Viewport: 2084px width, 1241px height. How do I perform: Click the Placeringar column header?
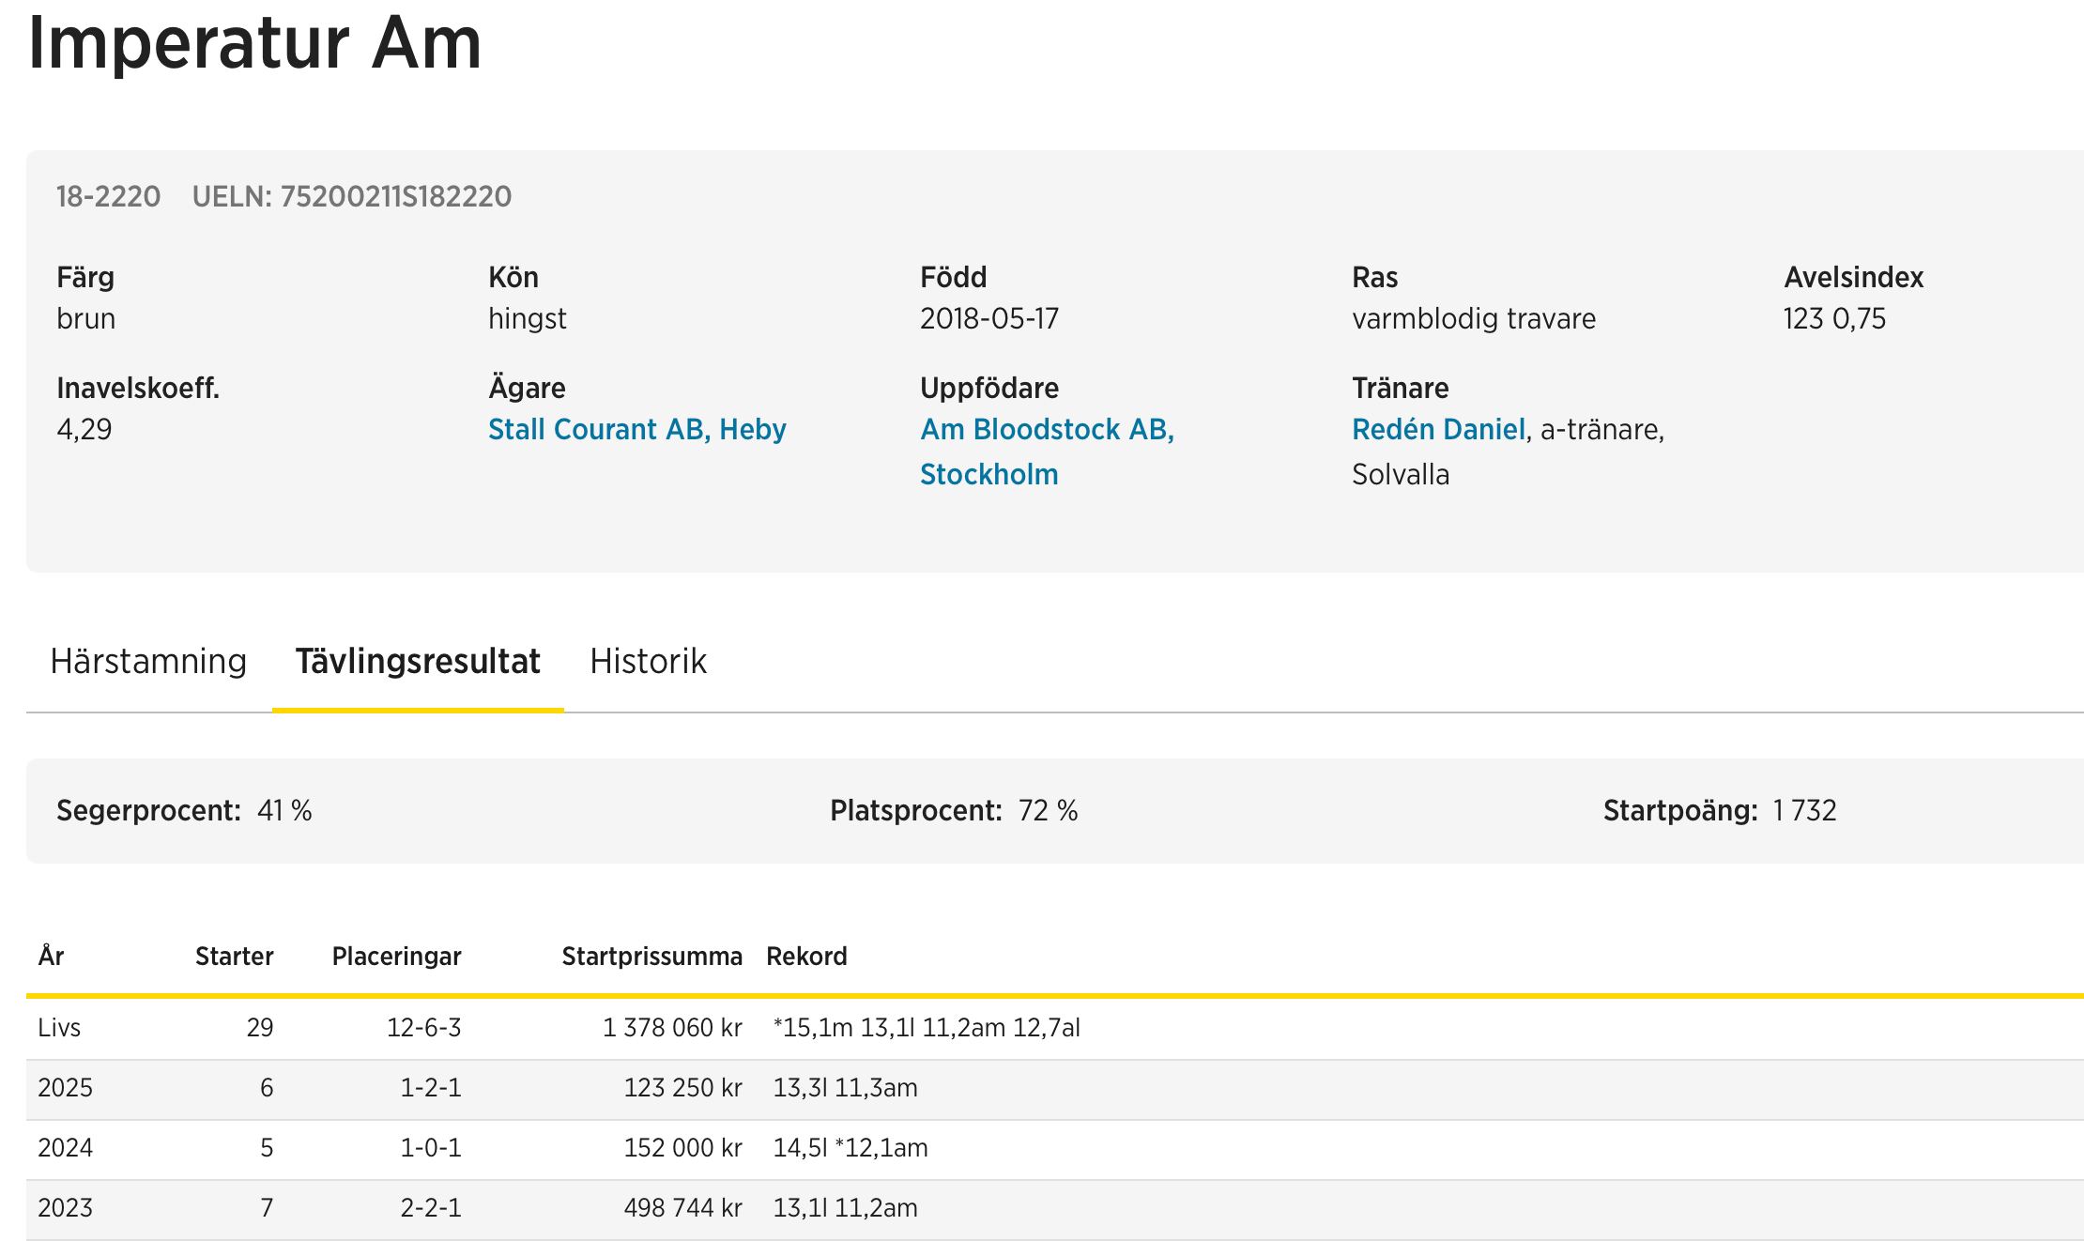point(396,957)
